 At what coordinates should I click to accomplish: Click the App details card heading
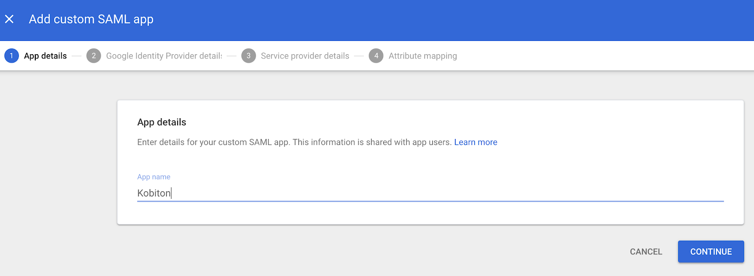pyautogui.click(x=162, y=122)
